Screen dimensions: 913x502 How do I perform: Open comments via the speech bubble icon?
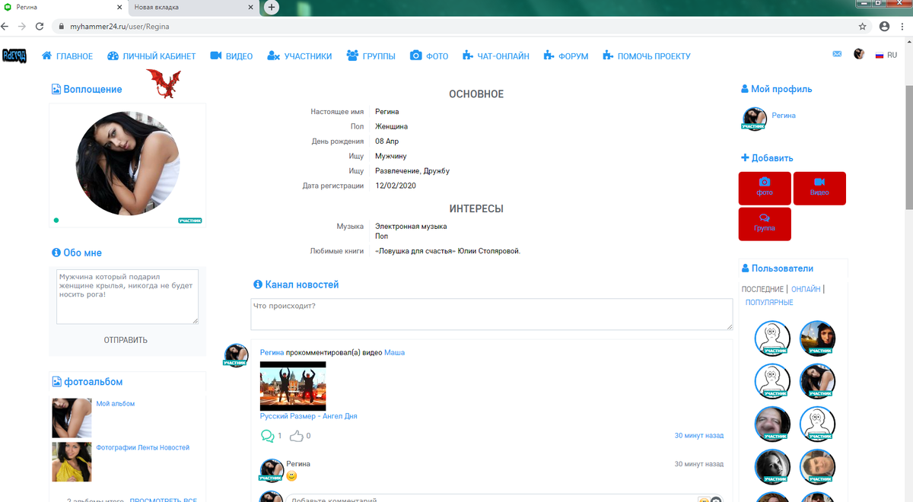tap(267, 436)
